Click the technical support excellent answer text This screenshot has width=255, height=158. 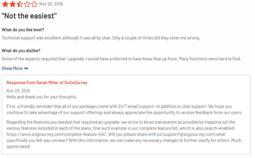tap(101, 38)
